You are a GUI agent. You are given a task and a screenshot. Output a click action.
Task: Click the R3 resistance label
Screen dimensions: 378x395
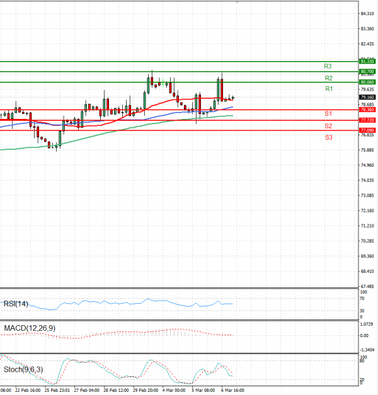point(328,66)
